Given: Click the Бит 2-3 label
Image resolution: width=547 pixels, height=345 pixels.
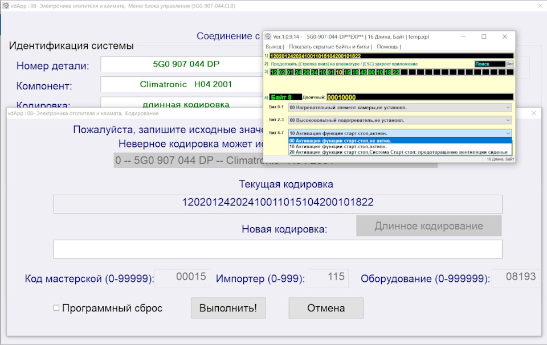Looking at the screenshot, I should [x=276, y=120].
